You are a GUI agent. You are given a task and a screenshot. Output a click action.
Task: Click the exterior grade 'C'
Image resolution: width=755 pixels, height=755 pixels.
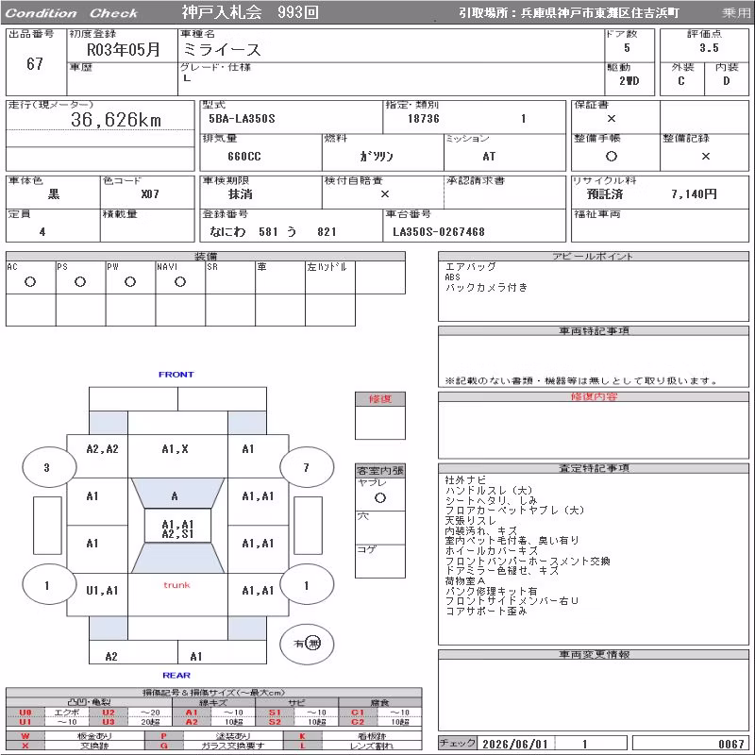click(680, 81)
